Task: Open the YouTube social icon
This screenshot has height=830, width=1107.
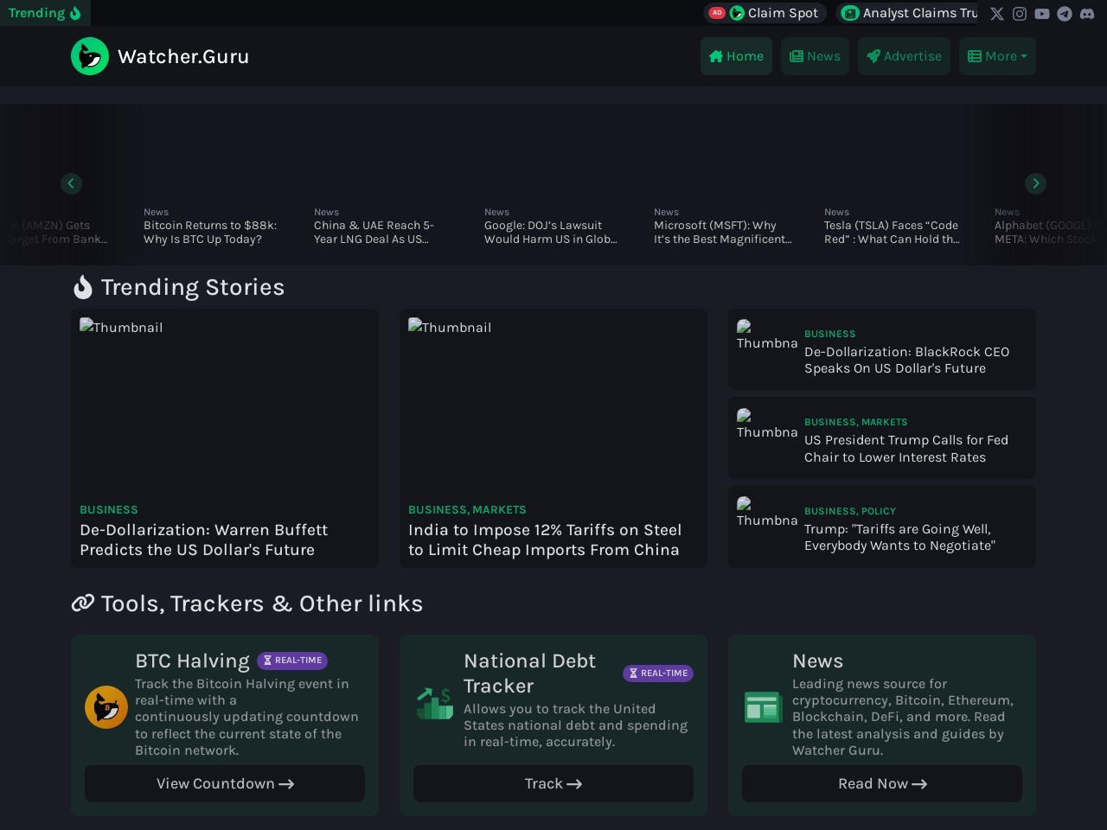Action: click(1042, 14)
